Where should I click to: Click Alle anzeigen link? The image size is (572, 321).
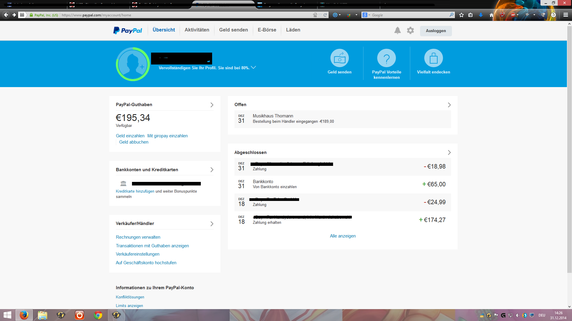point(343,236)
